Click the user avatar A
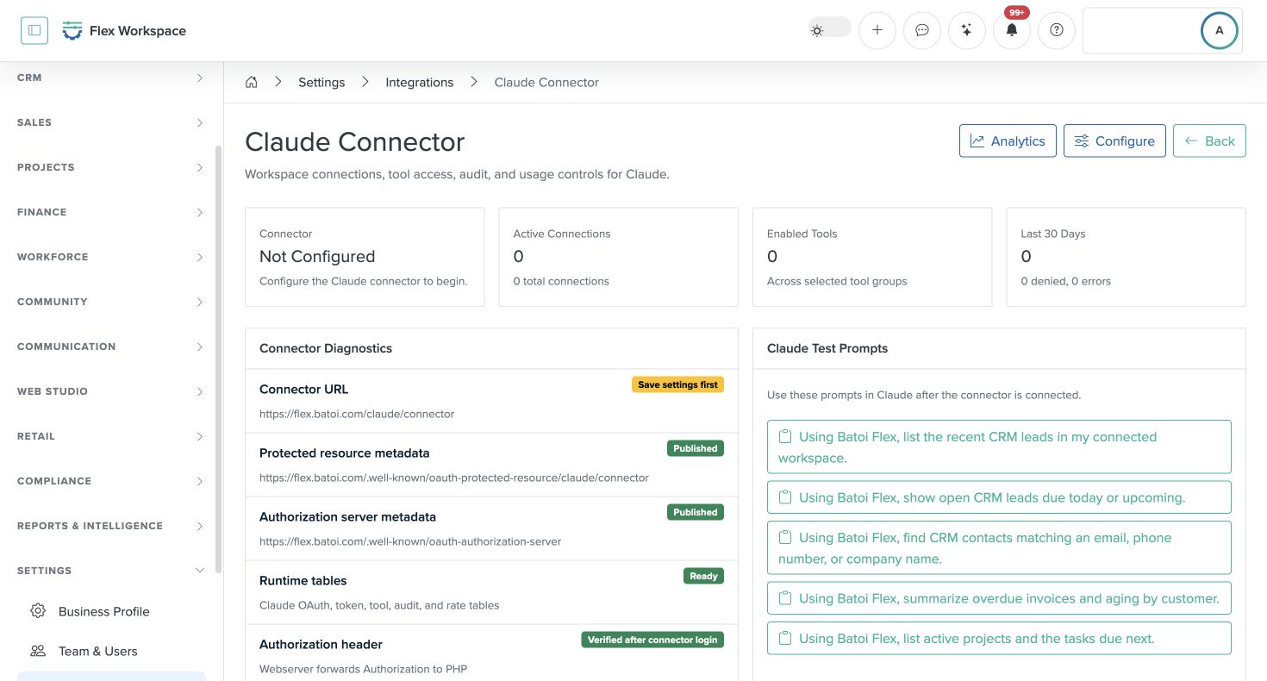This screenshot has width=1267, height=681. tap(1219, 30)
